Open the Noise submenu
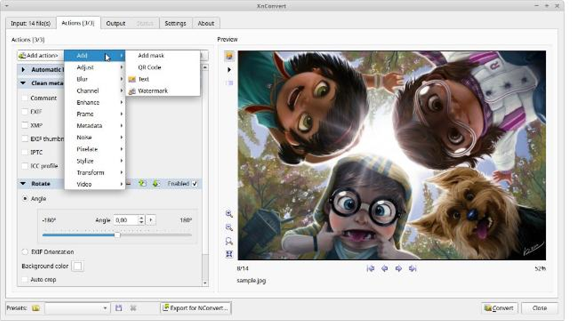Image resolution: width=572 pixels, height=321 pixels. coord(95,137)
